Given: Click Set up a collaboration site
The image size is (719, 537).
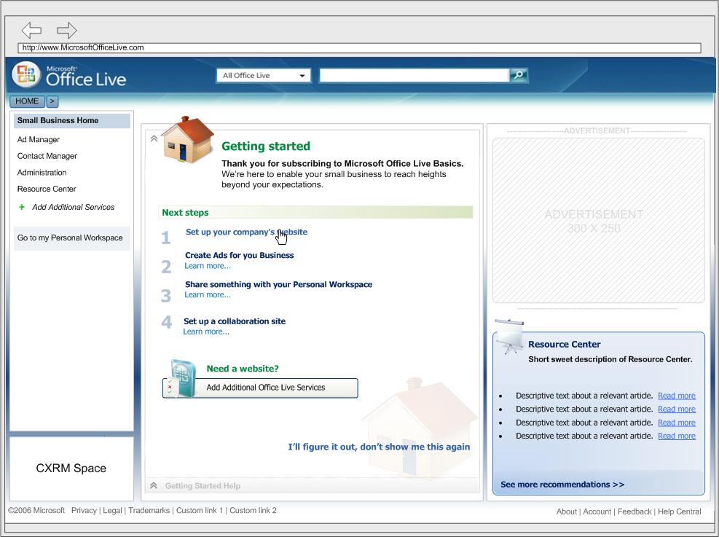Looking at the screenshot, I should 235,321.
